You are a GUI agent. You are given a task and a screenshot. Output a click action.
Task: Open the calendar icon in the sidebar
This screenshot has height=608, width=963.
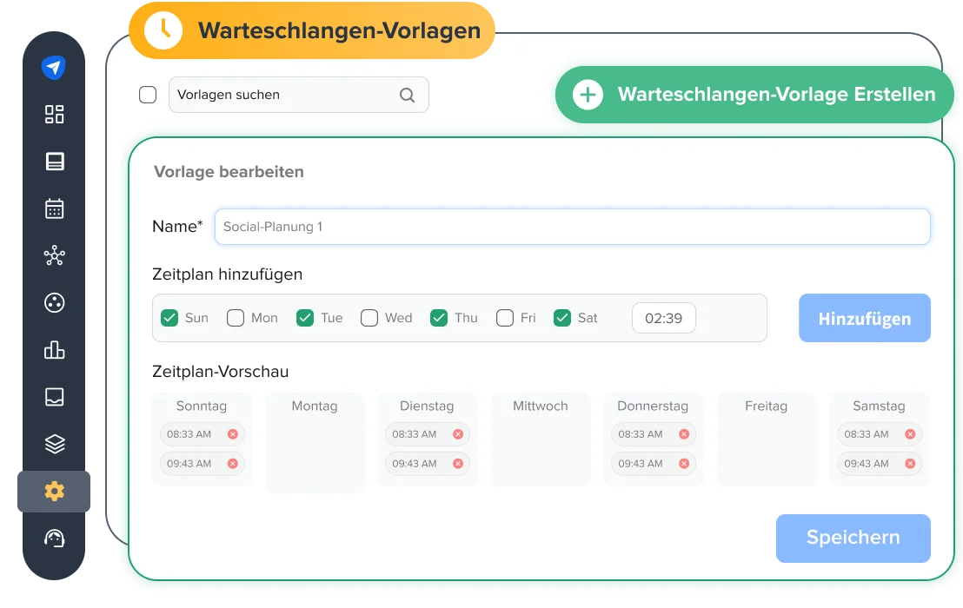tap(54, 208)
